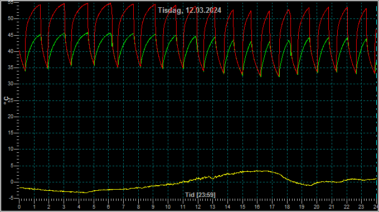Click the 50 degree axis label
This screenshot has width=379, height=212.
(x=11, y=18)
